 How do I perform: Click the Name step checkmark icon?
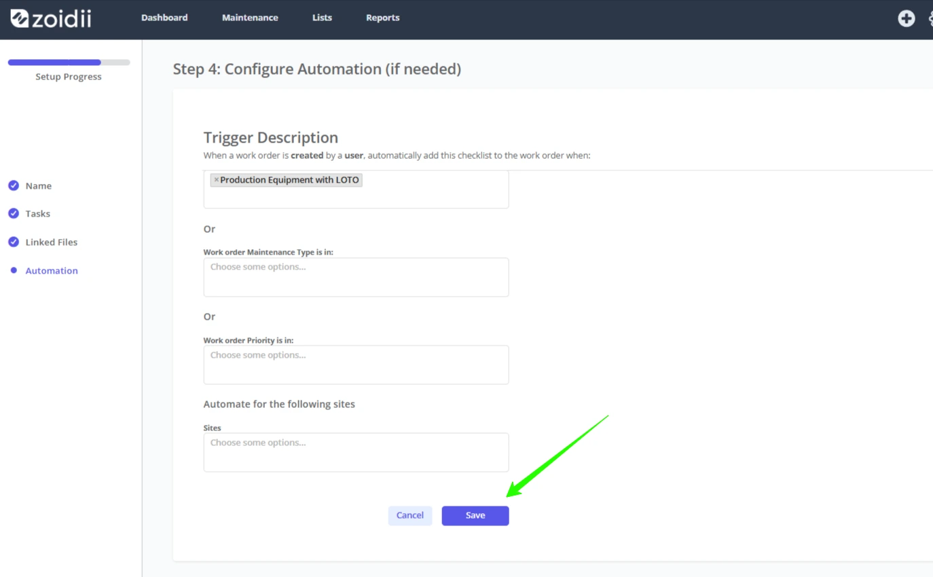(x=14, y=185)
